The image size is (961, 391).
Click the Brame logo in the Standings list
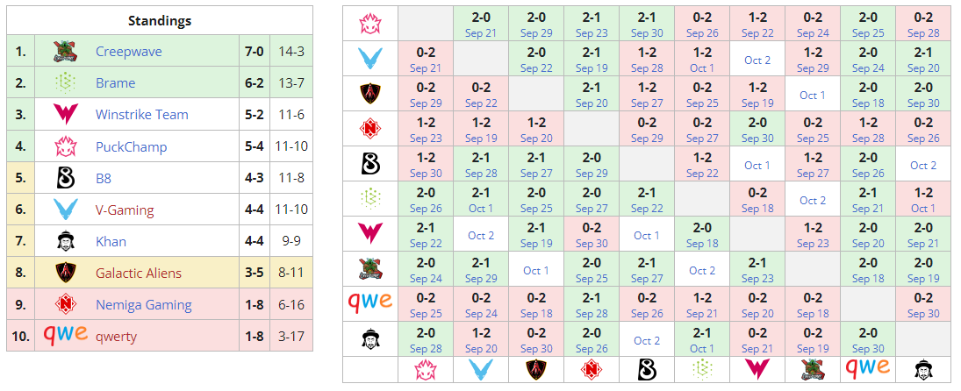pyautogui.click(x=65, y=82)
